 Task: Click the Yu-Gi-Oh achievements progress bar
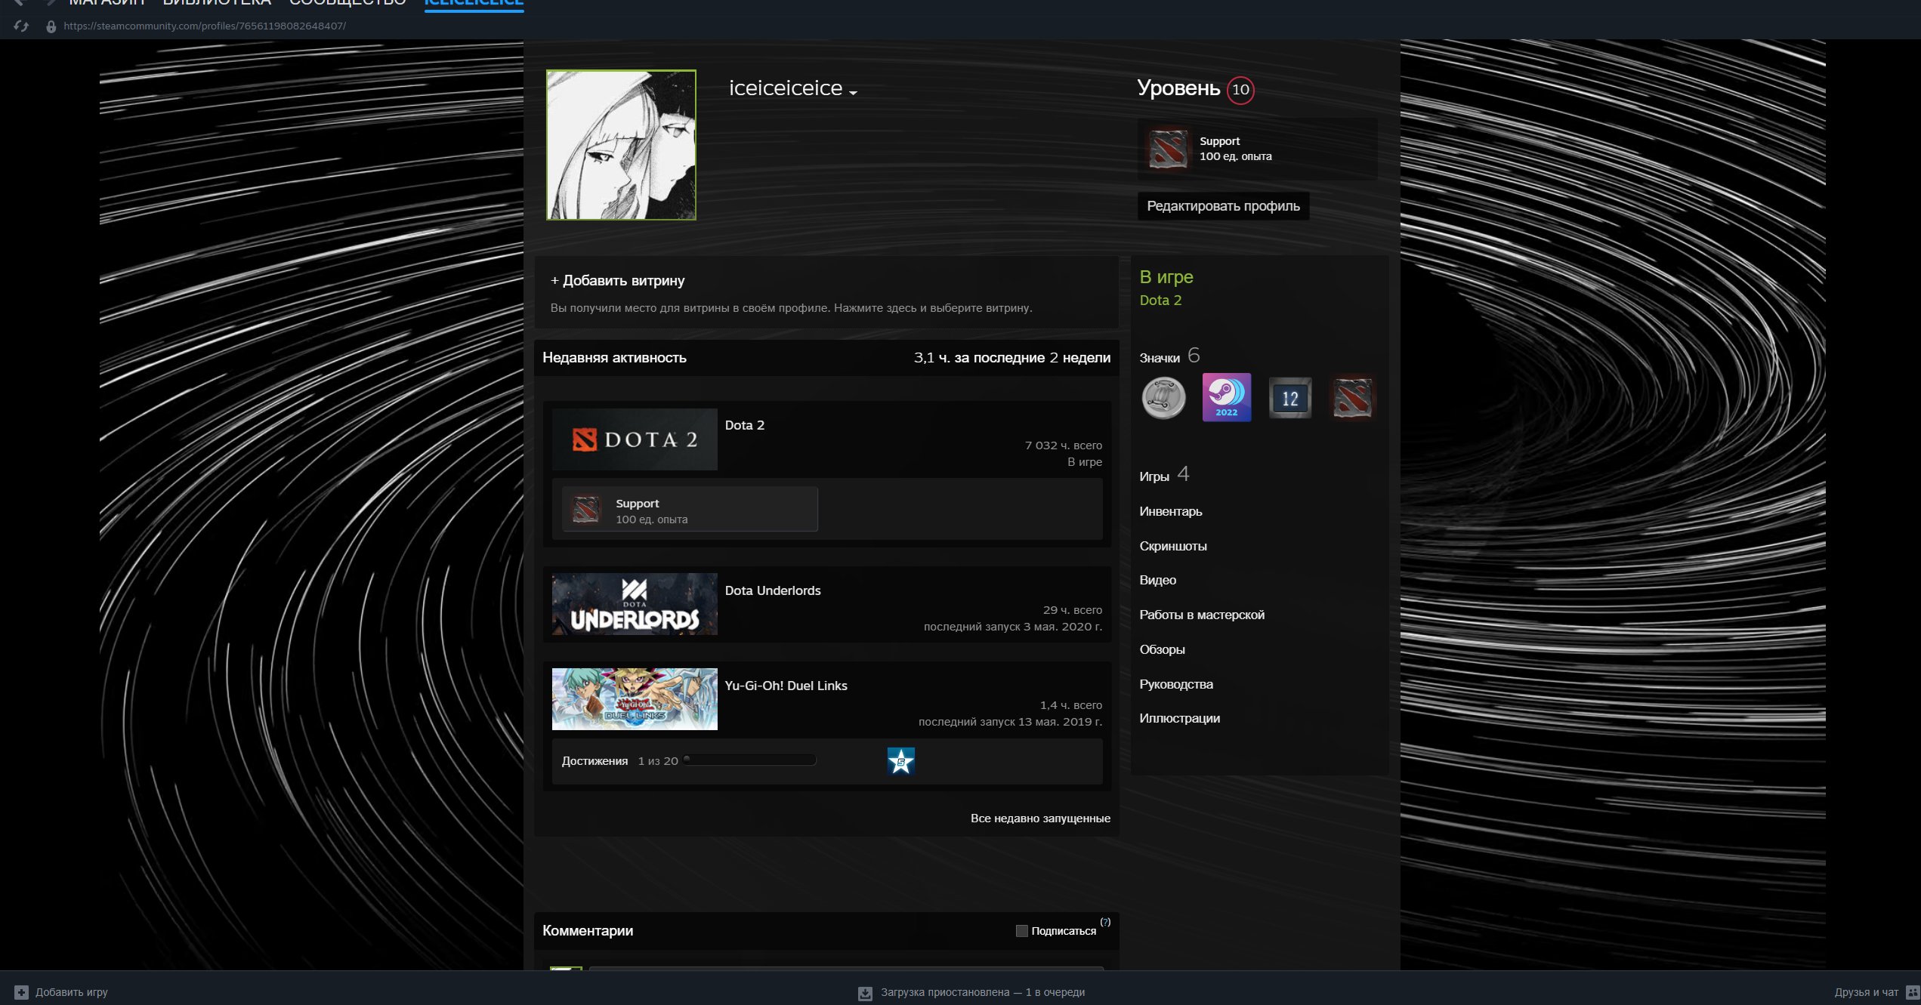pyautogui.click(x=749, y=760)
